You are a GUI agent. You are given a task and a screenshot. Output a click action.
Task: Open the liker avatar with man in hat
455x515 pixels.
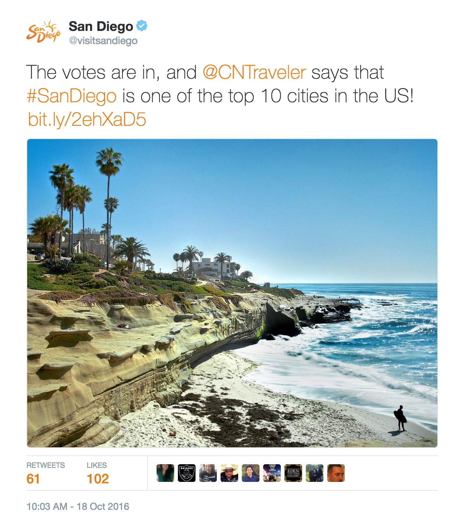pos(229,473)
